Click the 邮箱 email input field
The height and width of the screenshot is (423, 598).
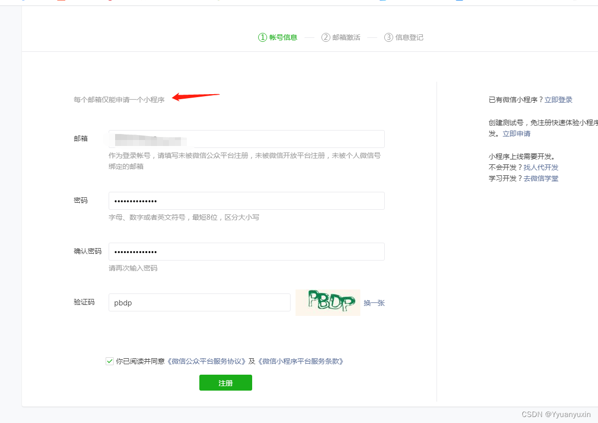coord(247,139)
